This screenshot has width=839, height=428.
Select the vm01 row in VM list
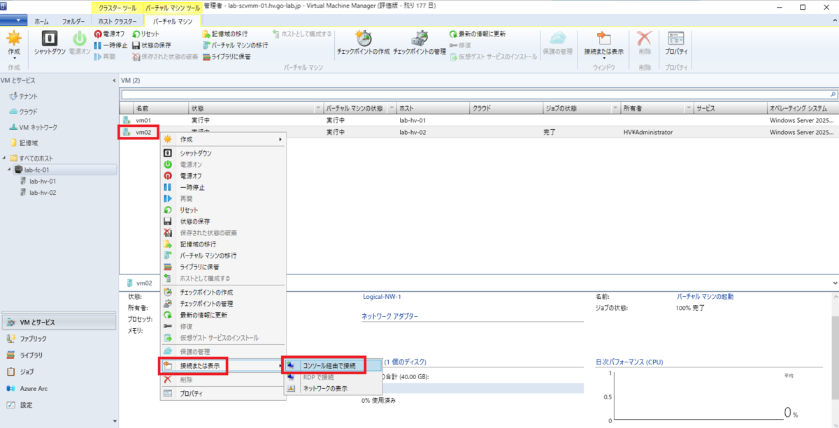(478, 120)
